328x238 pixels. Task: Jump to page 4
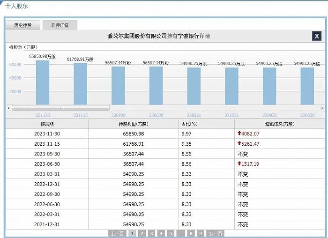(x=161, y=233)
